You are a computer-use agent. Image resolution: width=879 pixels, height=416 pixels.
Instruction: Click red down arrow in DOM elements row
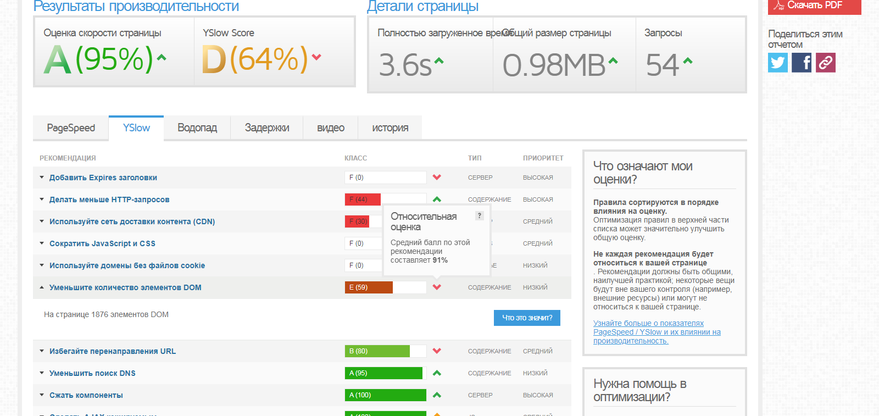click(437, 287)
